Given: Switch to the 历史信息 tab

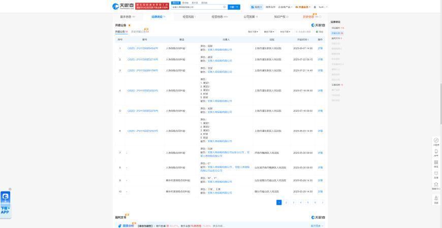Looking at the screenshot, I should pos(312,17).
